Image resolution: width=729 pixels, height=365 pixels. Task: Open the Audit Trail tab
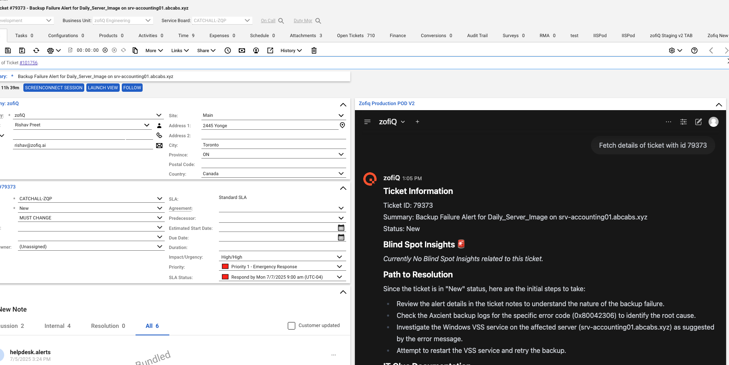point(478,36)
